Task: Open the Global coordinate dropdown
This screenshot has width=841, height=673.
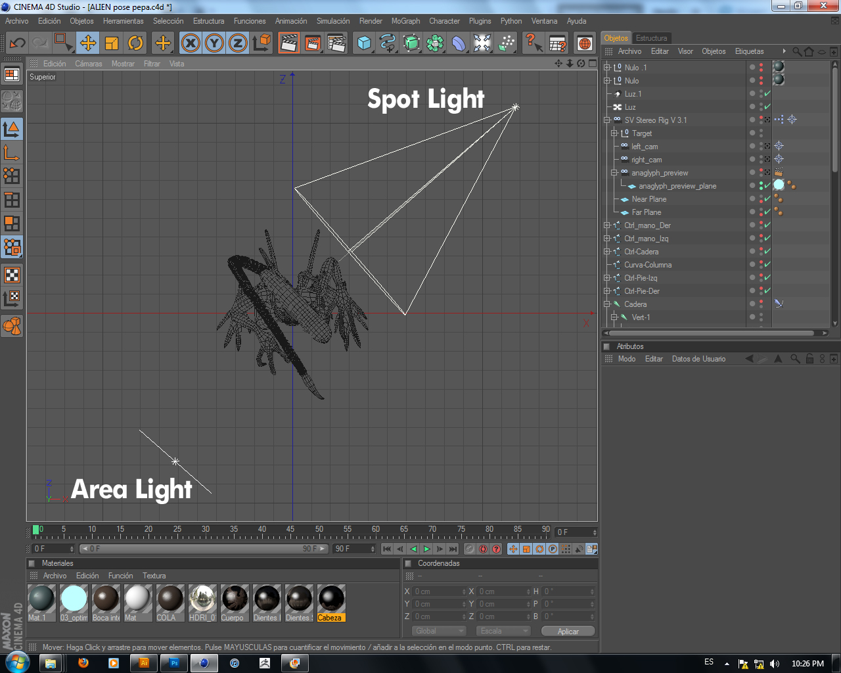Action: [440, 631]
